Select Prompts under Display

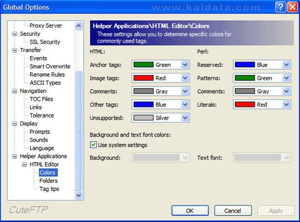40,132
